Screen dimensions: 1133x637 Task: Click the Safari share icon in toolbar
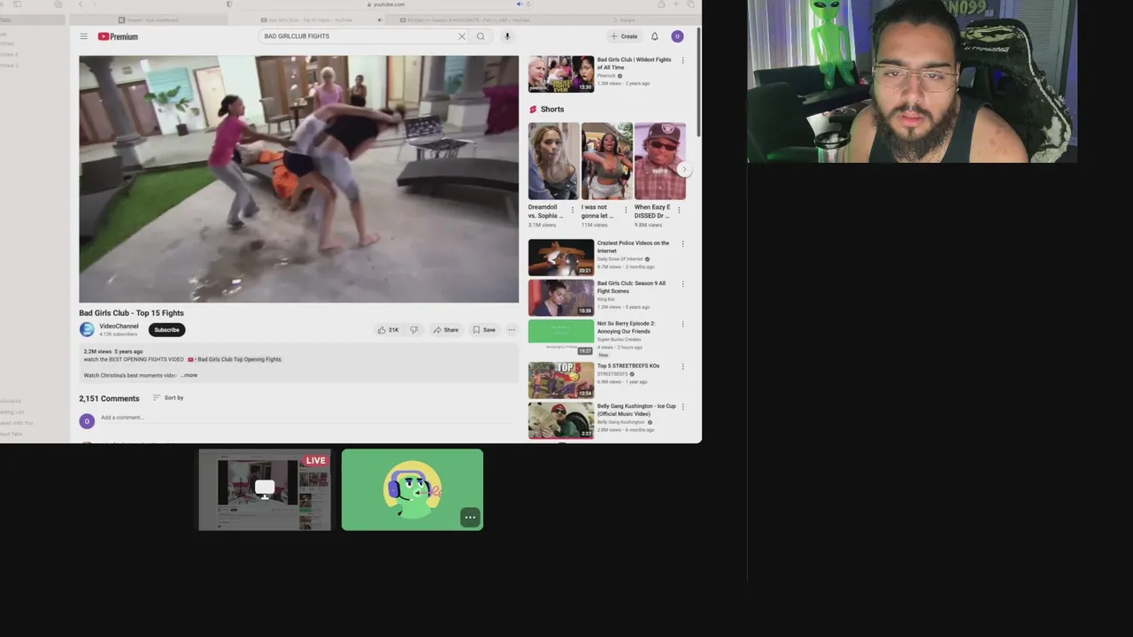(661, 4)
